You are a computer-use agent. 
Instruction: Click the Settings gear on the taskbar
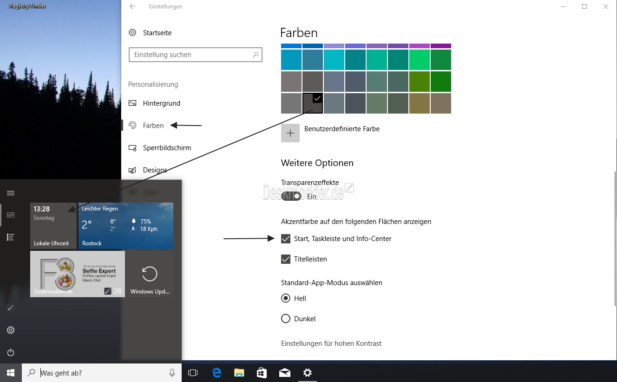tap(308, 373)
